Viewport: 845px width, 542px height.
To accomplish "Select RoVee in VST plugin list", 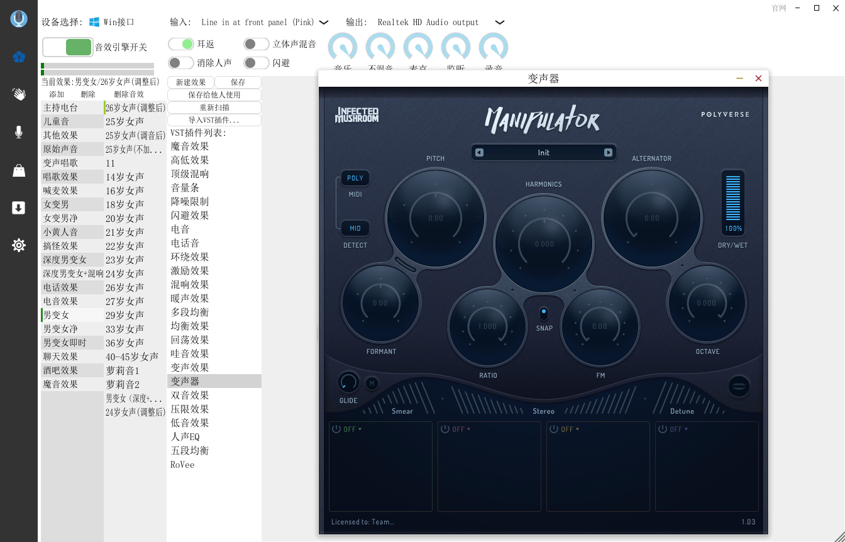I will [x=214, y=465].
